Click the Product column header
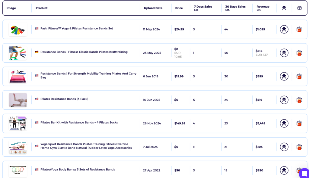Viewport: 309px width, 178px height. (42, 8)
